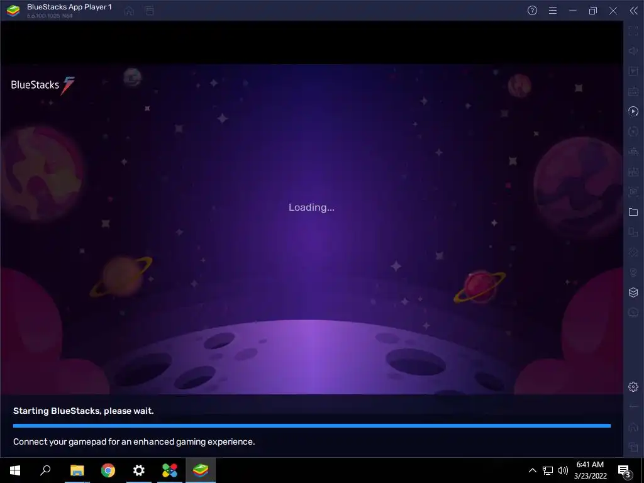Image resolution: width=644 pixels, height=483 pixels.
Task: Open the Windows Start menu
Action: click(x=15, y=470)
